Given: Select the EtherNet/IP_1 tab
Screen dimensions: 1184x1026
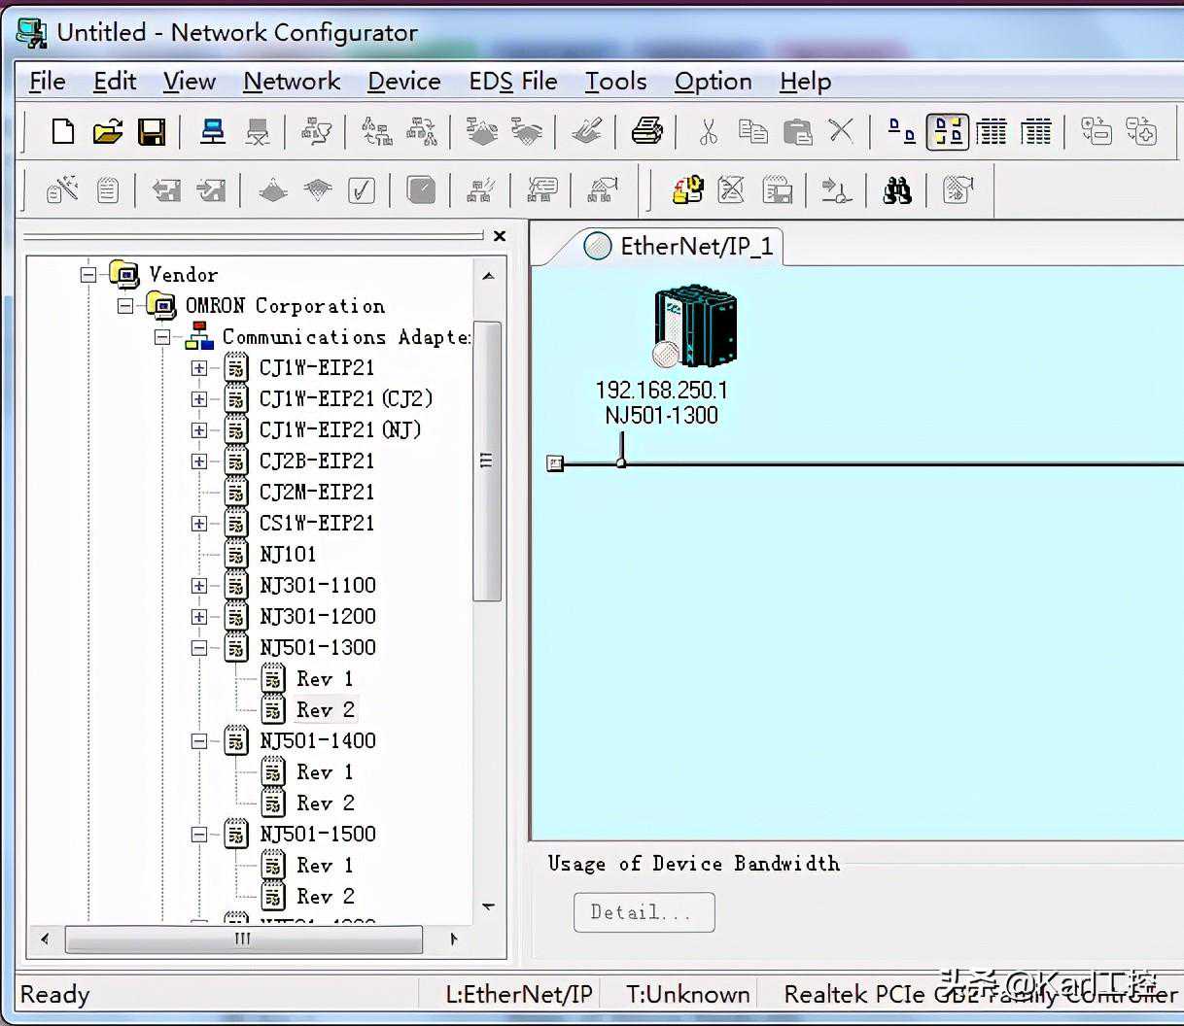Looking at the screenshot, I should [680, 247].
